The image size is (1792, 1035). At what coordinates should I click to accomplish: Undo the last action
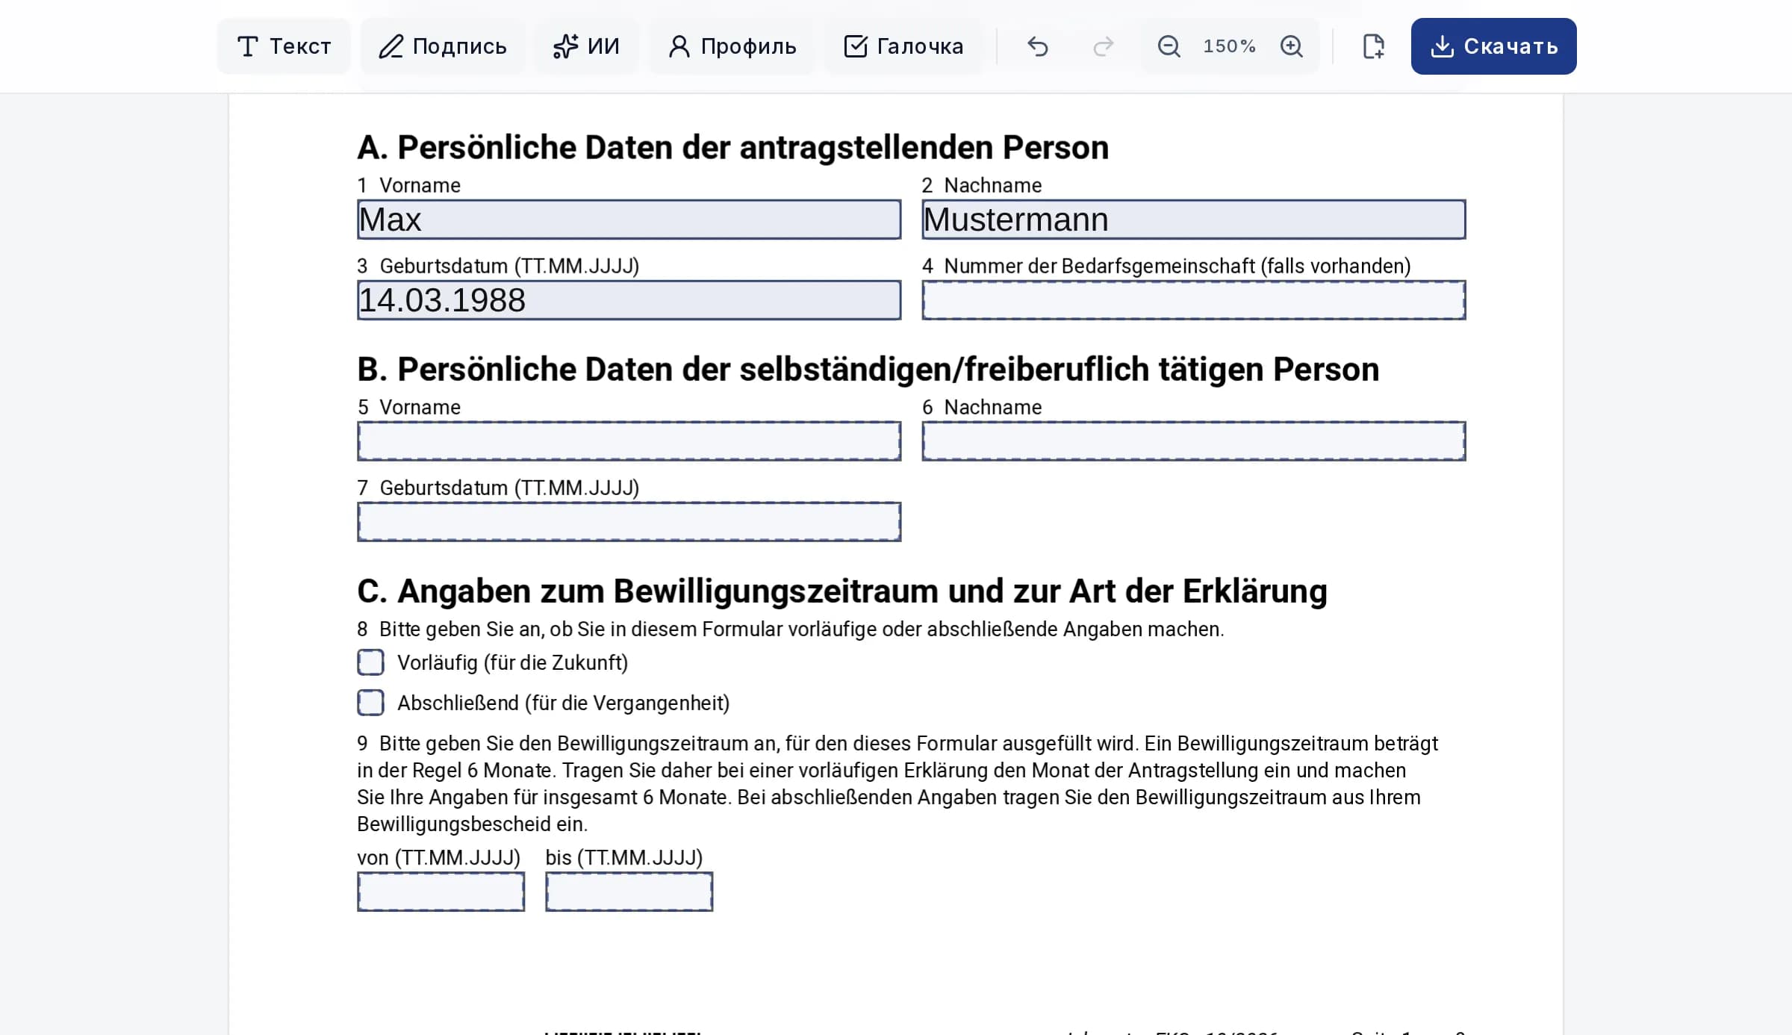1038,46
